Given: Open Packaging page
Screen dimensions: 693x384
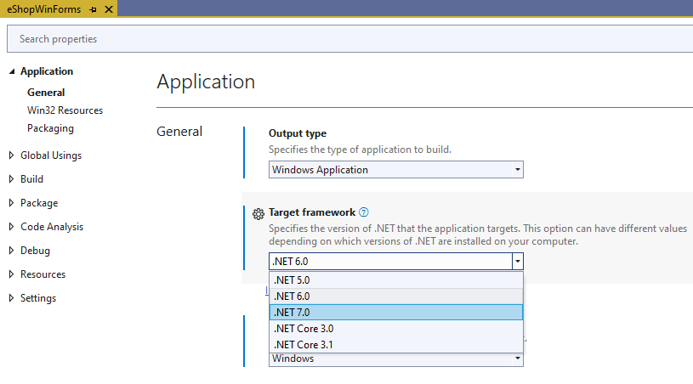Looking at the screenshot, I should pos(50,128).
